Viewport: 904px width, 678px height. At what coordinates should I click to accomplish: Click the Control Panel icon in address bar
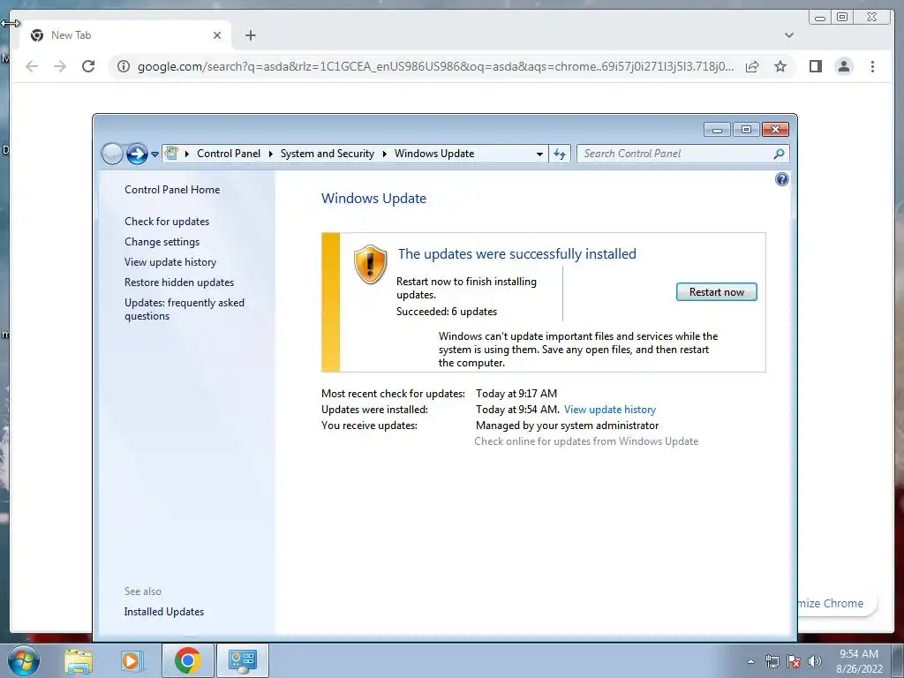pos(171,154)
